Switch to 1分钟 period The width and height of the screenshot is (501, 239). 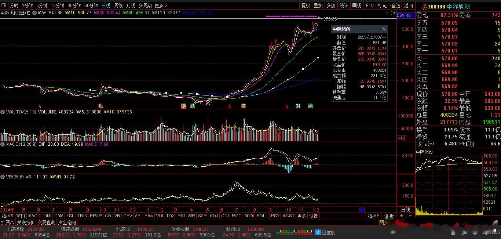[28, 6]
